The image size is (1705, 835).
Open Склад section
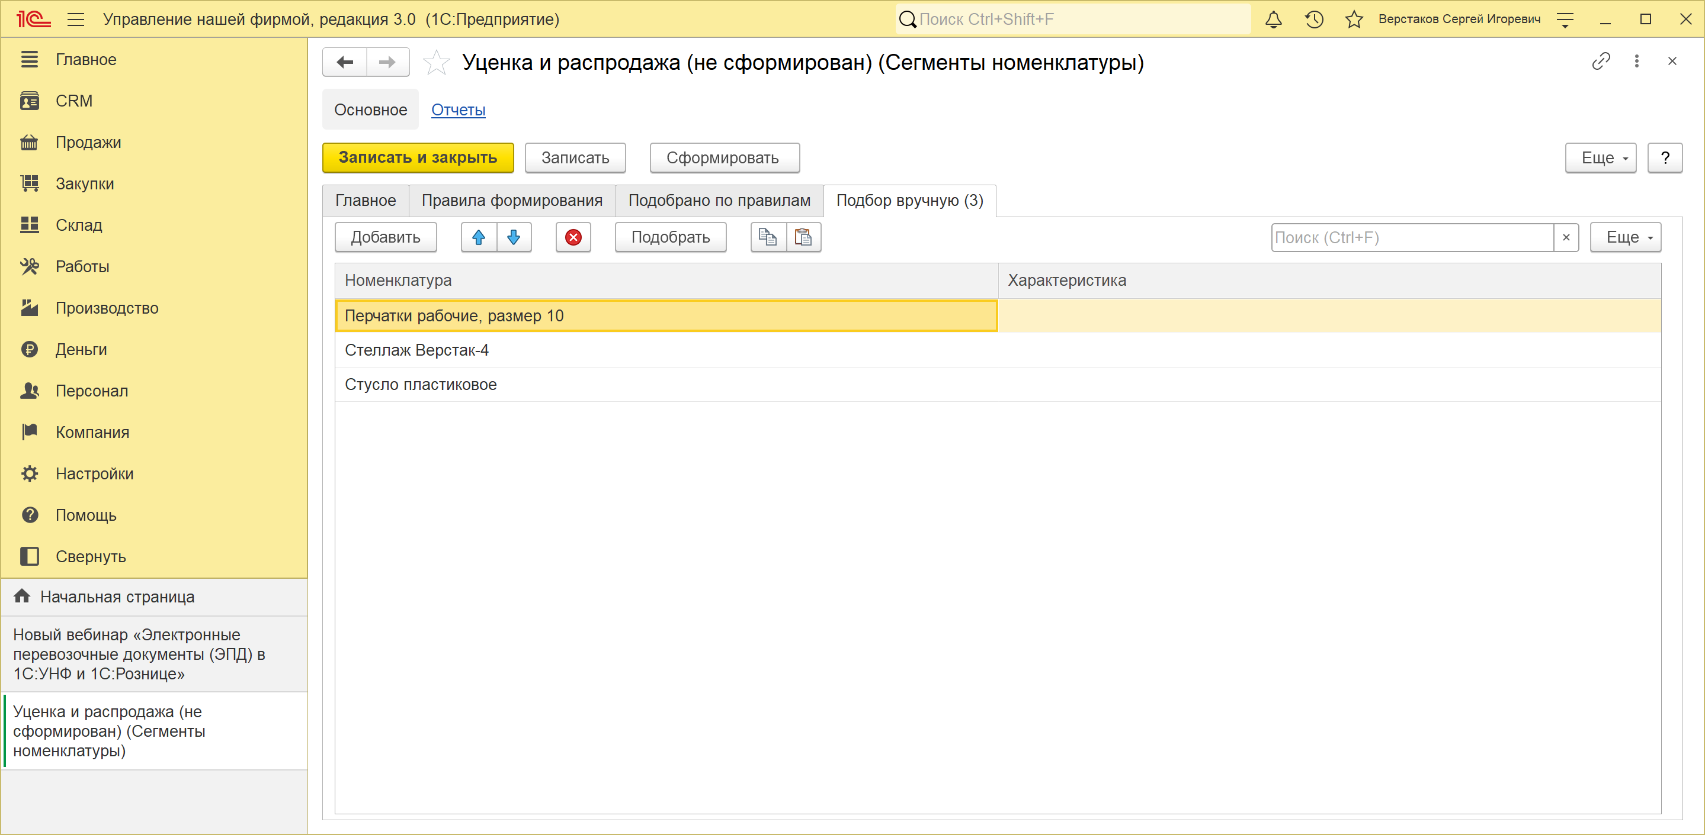pyautogui.click(x=79, y=225)
